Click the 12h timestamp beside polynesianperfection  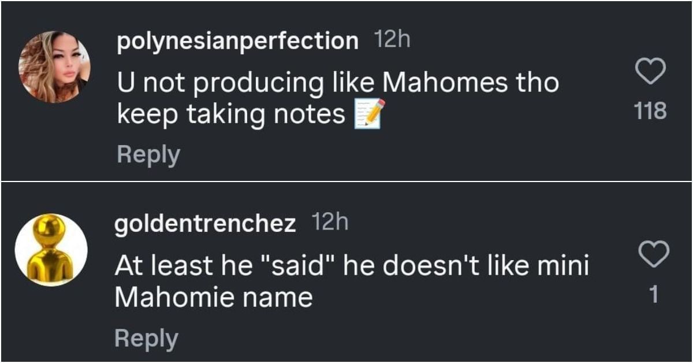(392, 40)
